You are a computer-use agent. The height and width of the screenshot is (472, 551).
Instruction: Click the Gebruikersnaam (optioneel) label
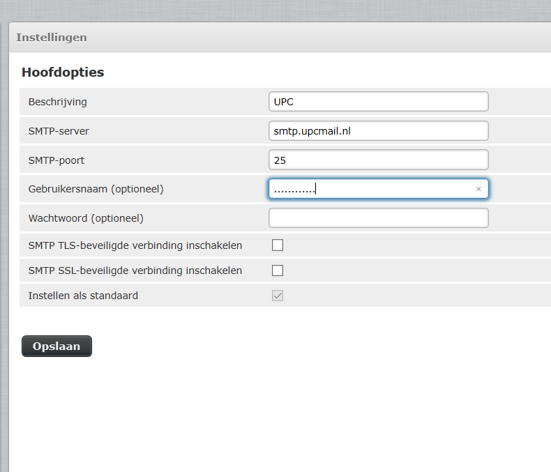(x=96, y=189)
